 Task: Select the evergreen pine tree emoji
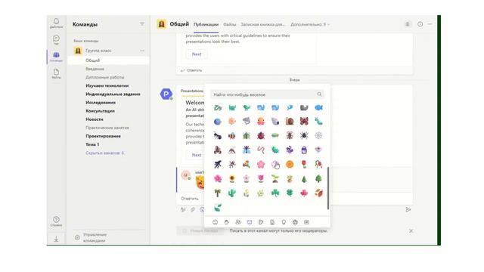(x=304, y=178)
